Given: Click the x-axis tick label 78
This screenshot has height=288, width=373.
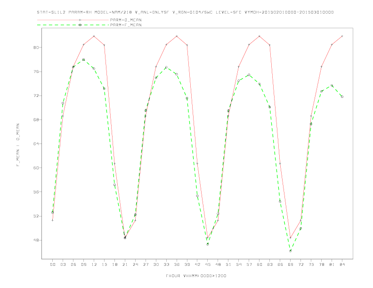Looking at the screenshot, I should click(322, 264).
